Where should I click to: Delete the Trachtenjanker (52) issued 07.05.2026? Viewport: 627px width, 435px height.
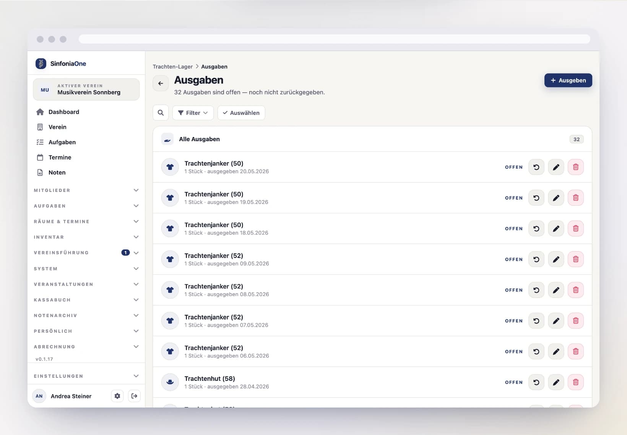[576, 321]
